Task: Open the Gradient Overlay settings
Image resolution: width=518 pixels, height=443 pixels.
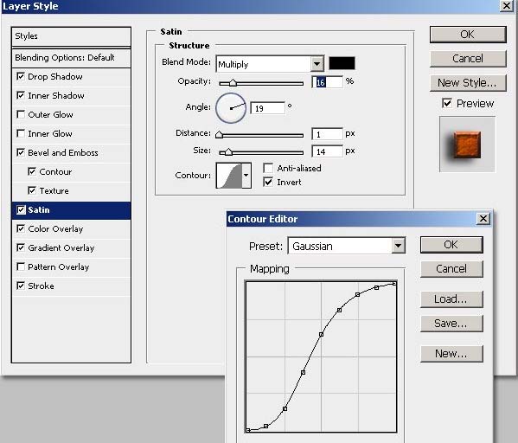Action: click(61, 248)
